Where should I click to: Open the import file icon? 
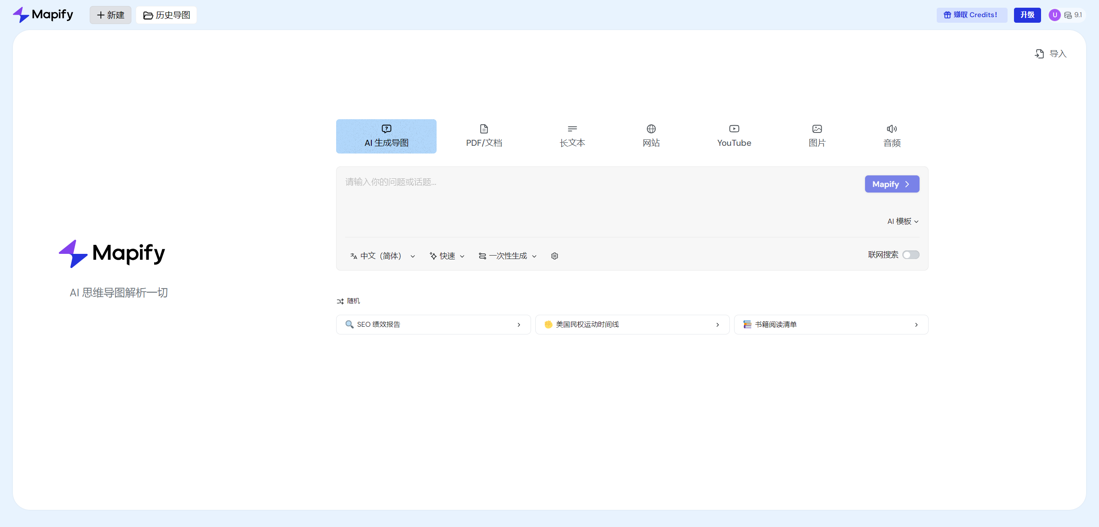coord(1039,54)
